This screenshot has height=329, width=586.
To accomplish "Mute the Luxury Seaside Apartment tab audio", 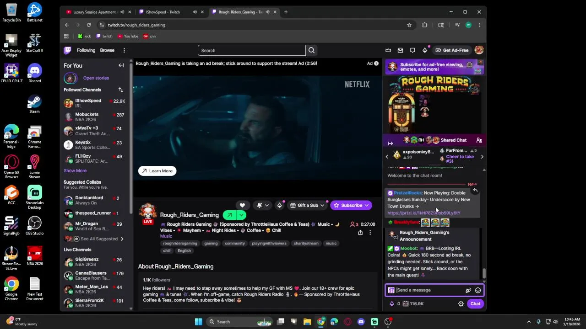I will [122, 12].
